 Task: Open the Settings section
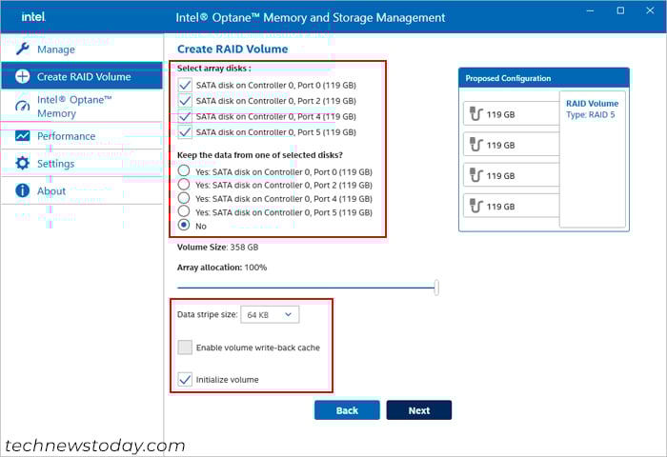pyautogui.click(x=82, y=163)
